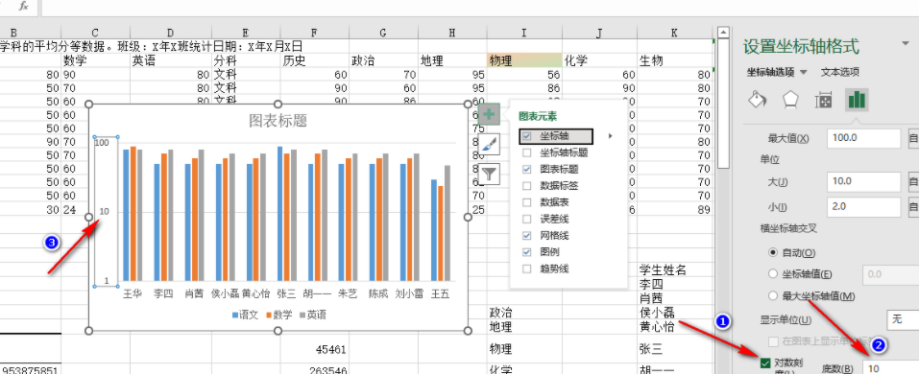Select the vertical axis label 100

pos(102,142)
